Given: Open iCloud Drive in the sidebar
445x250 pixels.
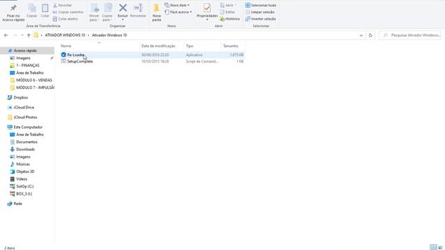Looking at the screenshot, I should (x=24, y=107).
